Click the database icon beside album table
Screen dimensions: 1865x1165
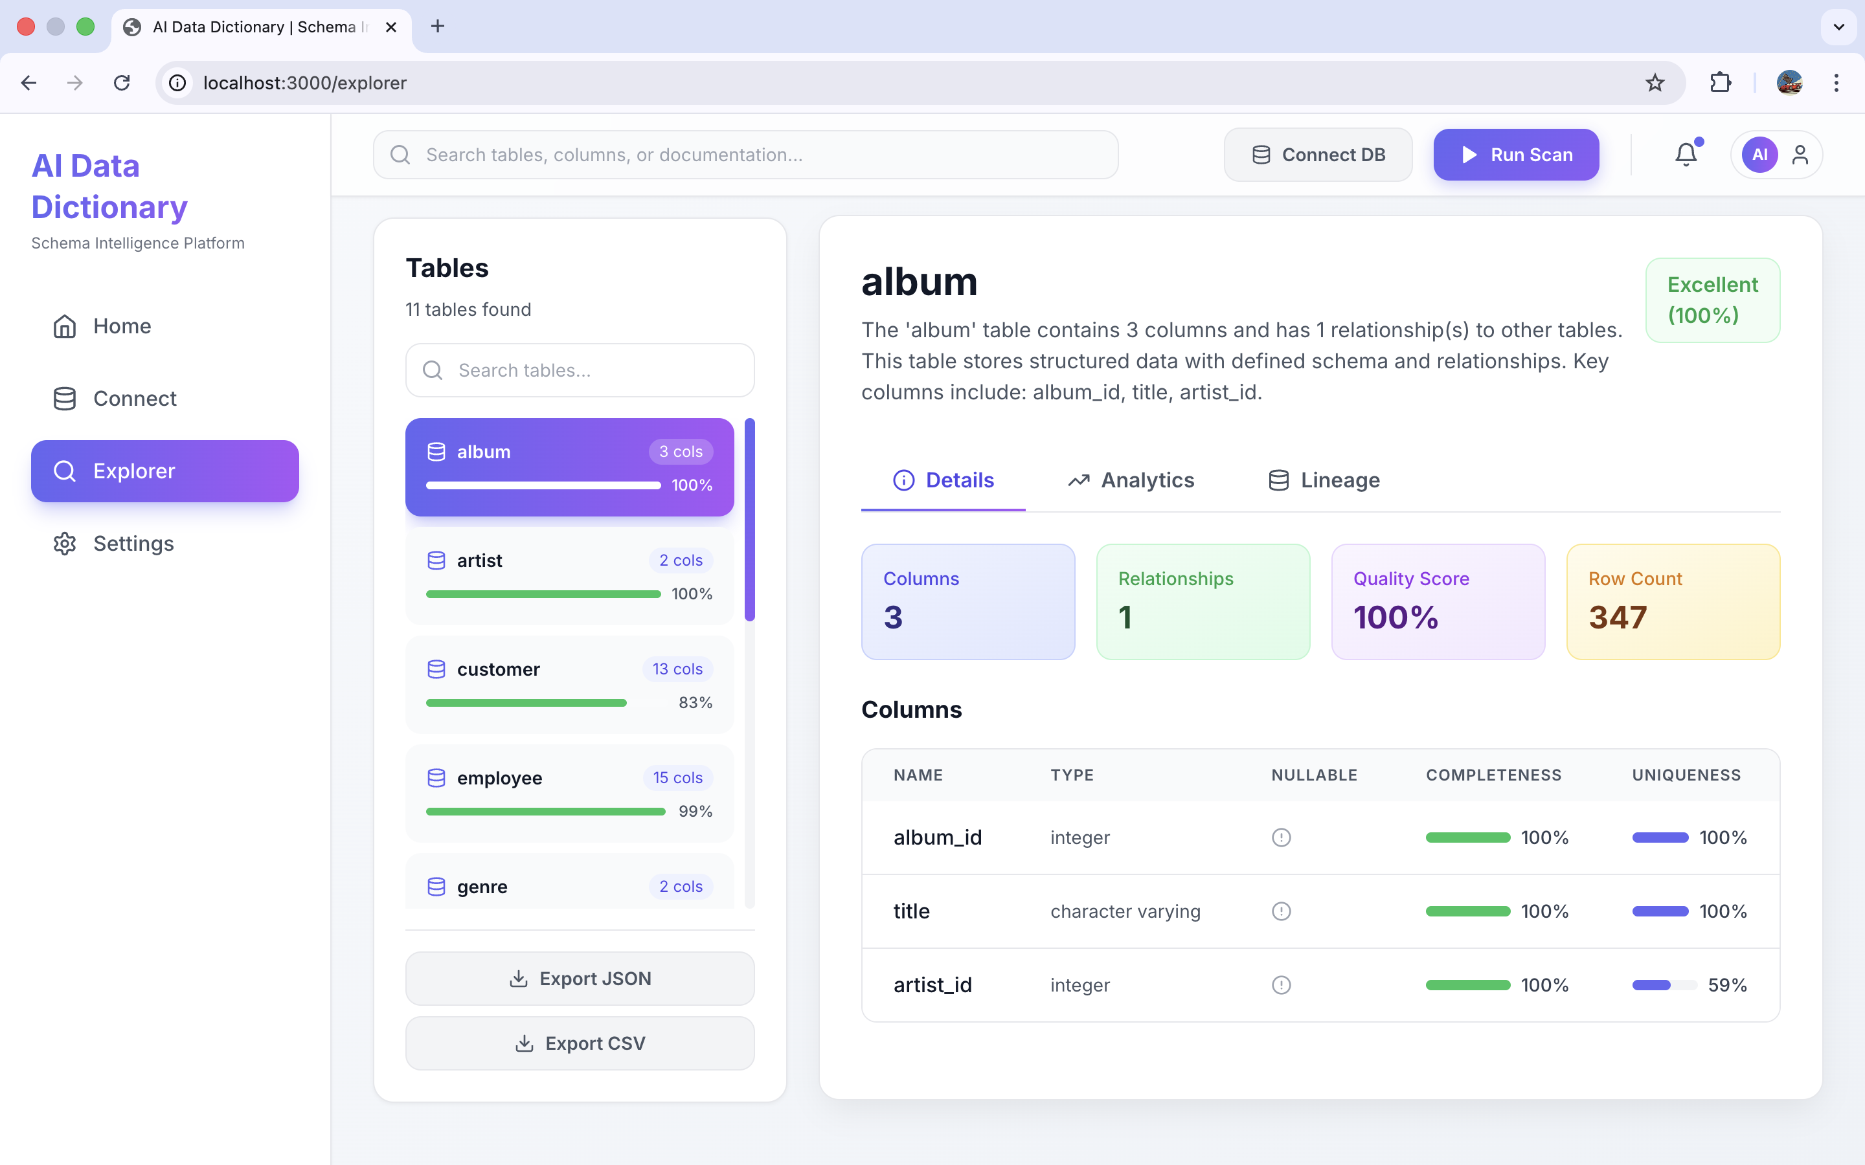437,452
